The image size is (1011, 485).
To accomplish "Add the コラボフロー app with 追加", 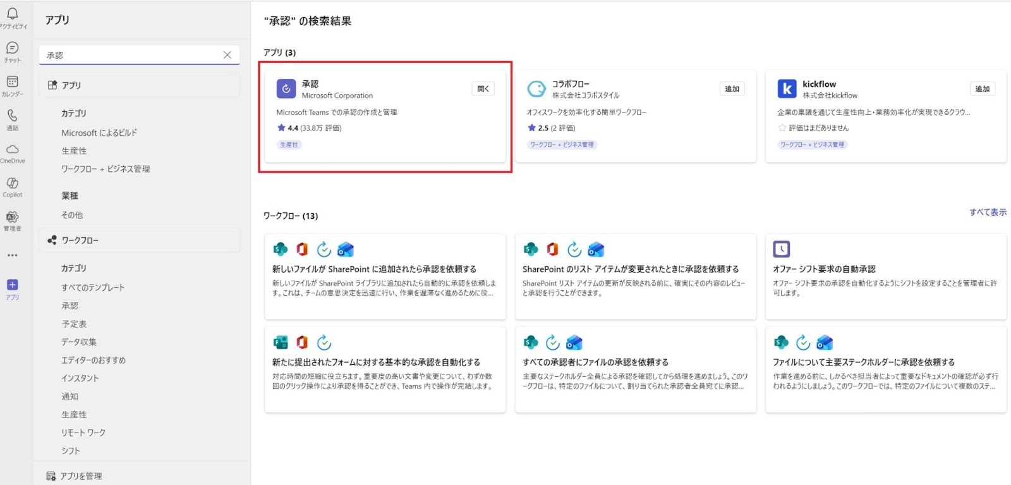I will point(732,89).
